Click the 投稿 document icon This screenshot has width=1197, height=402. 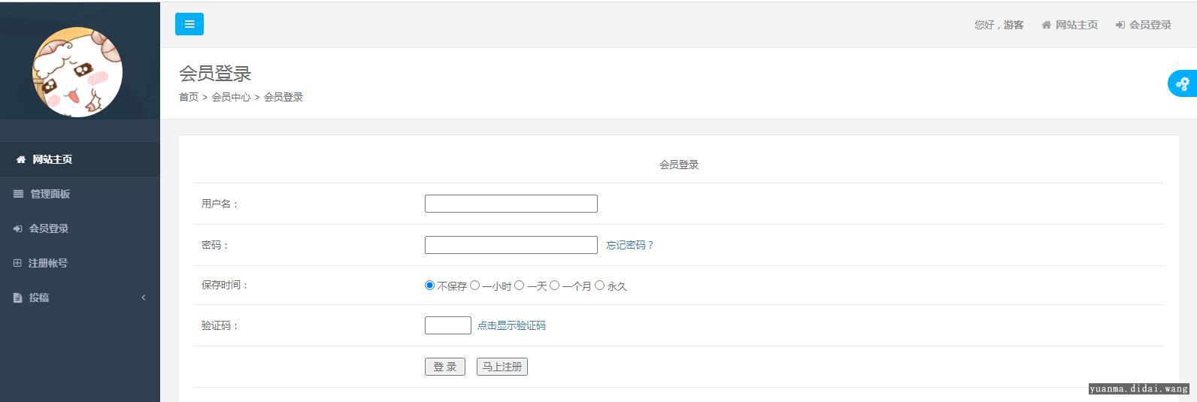click(18, 298)
